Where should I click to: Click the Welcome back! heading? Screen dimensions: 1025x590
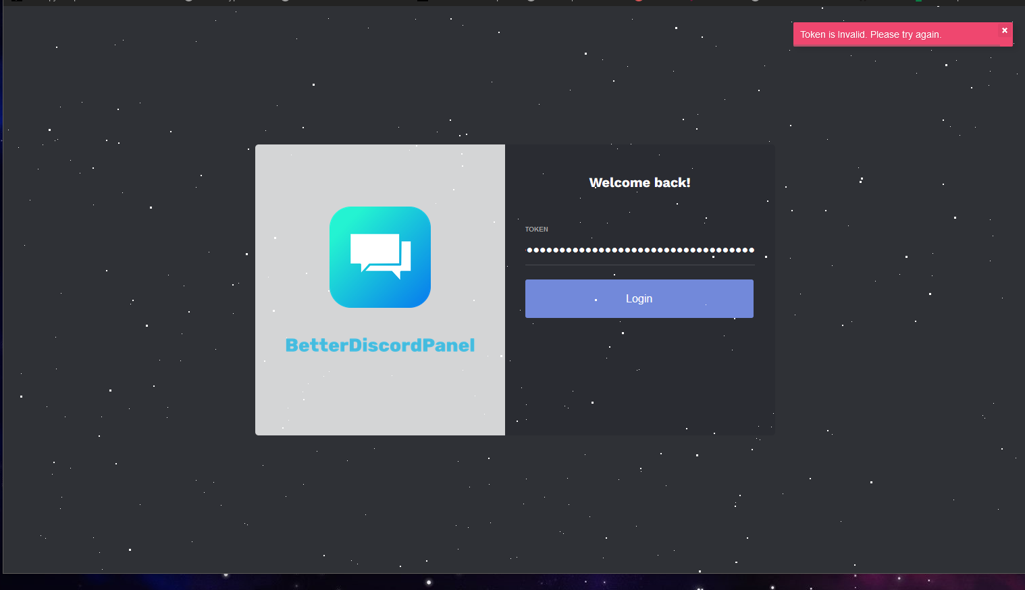pyautogui.click(x=639, y=182)
